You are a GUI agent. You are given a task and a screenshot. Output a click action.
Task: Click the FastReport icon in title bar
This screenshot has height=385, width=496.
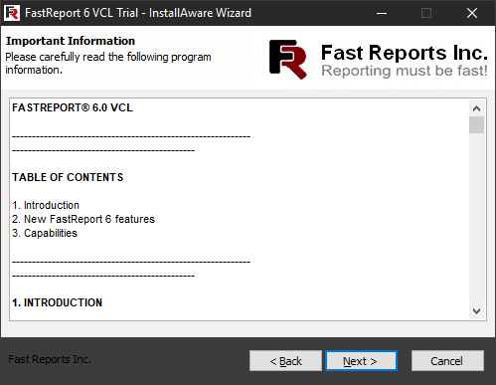(12, 13)
